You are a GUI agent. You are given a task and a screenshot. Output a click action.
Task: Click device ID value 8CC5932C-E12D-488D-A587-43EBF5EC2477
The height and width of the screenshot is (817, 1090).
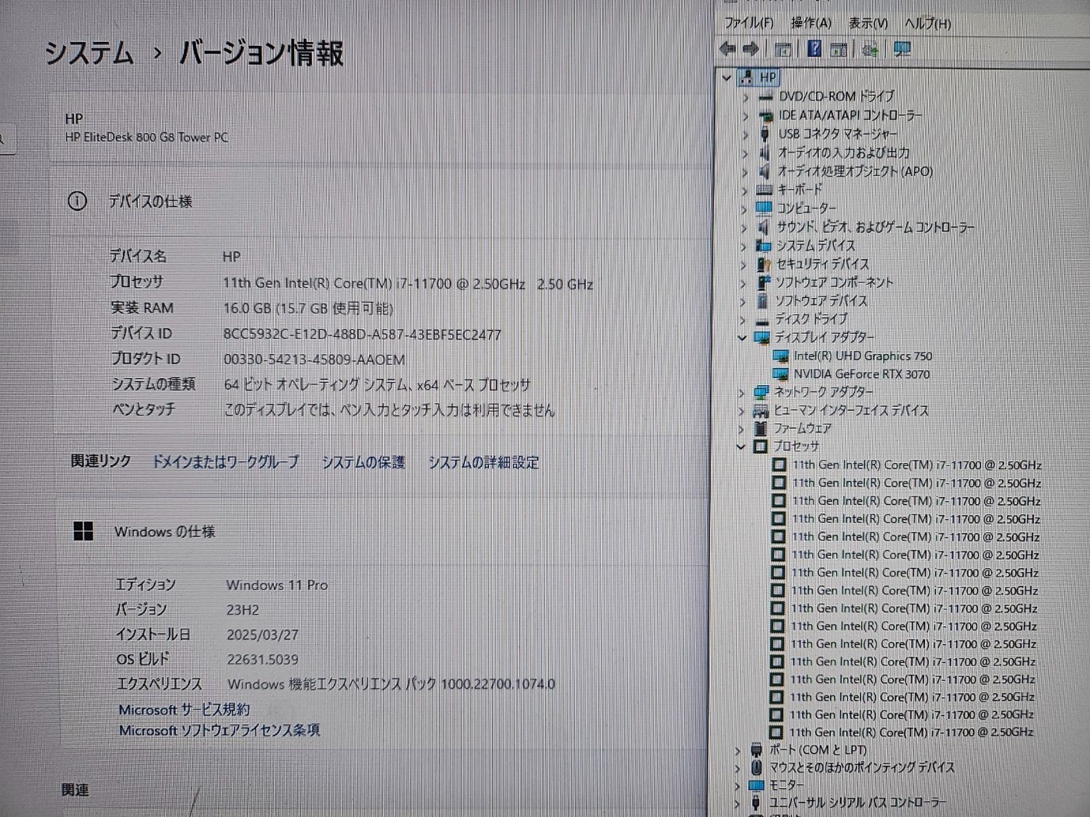coord(362,335)
